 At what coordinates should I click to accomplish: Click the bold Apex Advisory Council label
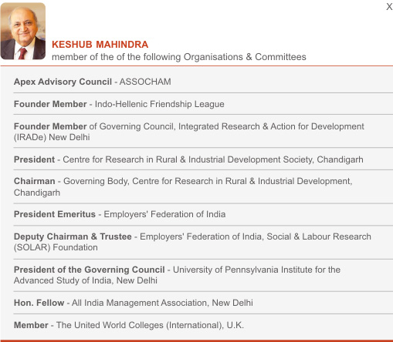coord(63,82)
